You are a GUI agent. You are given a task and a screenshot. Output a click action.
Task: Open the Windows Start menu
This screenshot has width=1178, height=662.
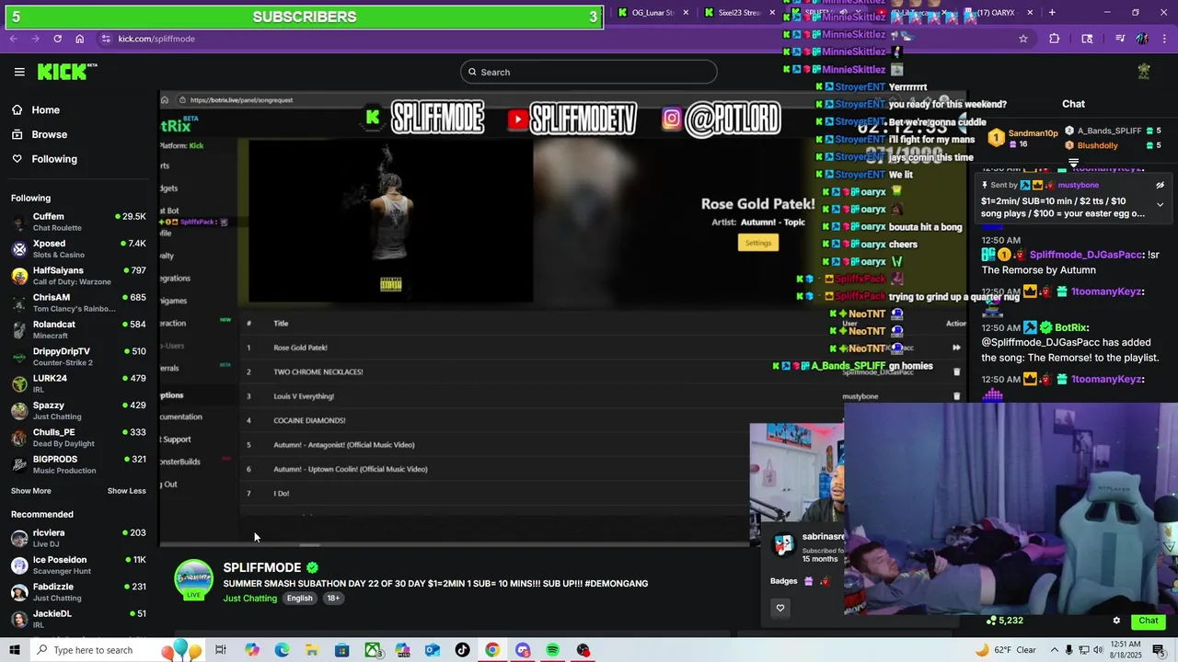(x=14, y=650)
